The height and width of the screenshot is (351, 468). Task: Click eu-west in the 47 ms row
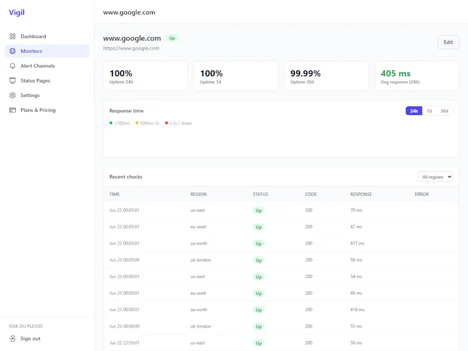coord(198,227)
